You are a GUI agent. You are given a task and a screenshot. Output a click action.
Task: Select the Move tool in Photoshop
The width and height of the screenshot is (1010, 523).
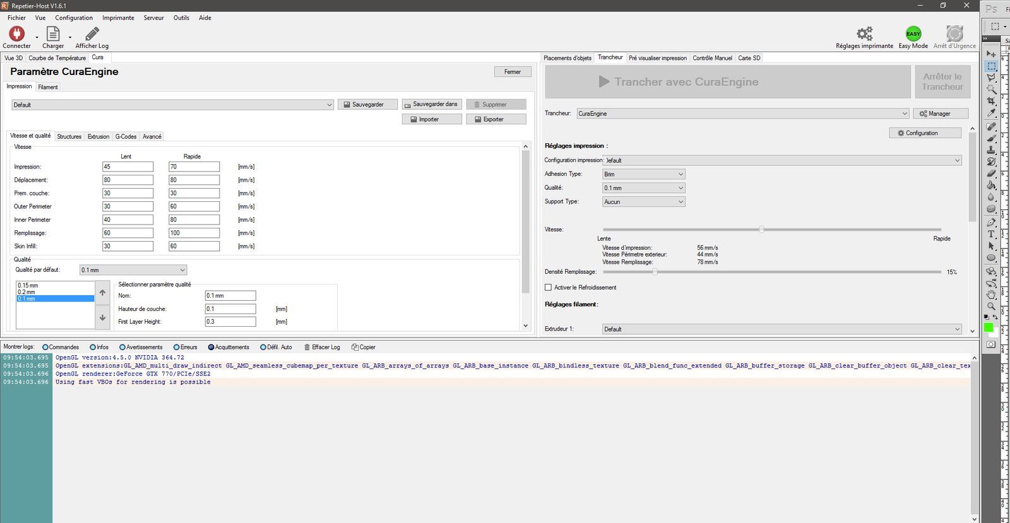coord(991,54)
